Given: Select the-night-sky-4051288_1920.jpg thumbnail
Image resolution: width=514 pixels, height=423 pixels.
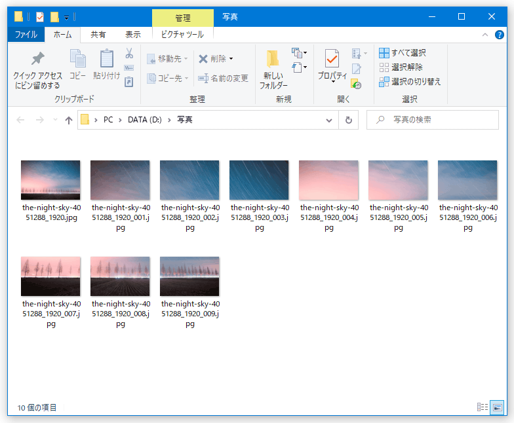Looking at the screenshot, I should [50, 180].
